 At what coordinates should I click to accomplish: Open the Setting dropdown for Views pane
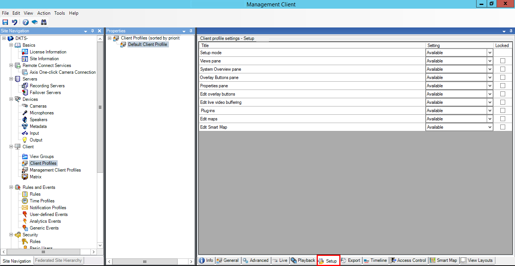pyautogui.click(x=489, y=61)
